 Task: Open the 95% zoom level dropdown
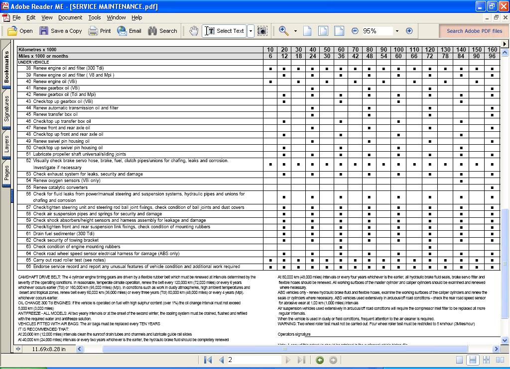[x=397, y=31]
